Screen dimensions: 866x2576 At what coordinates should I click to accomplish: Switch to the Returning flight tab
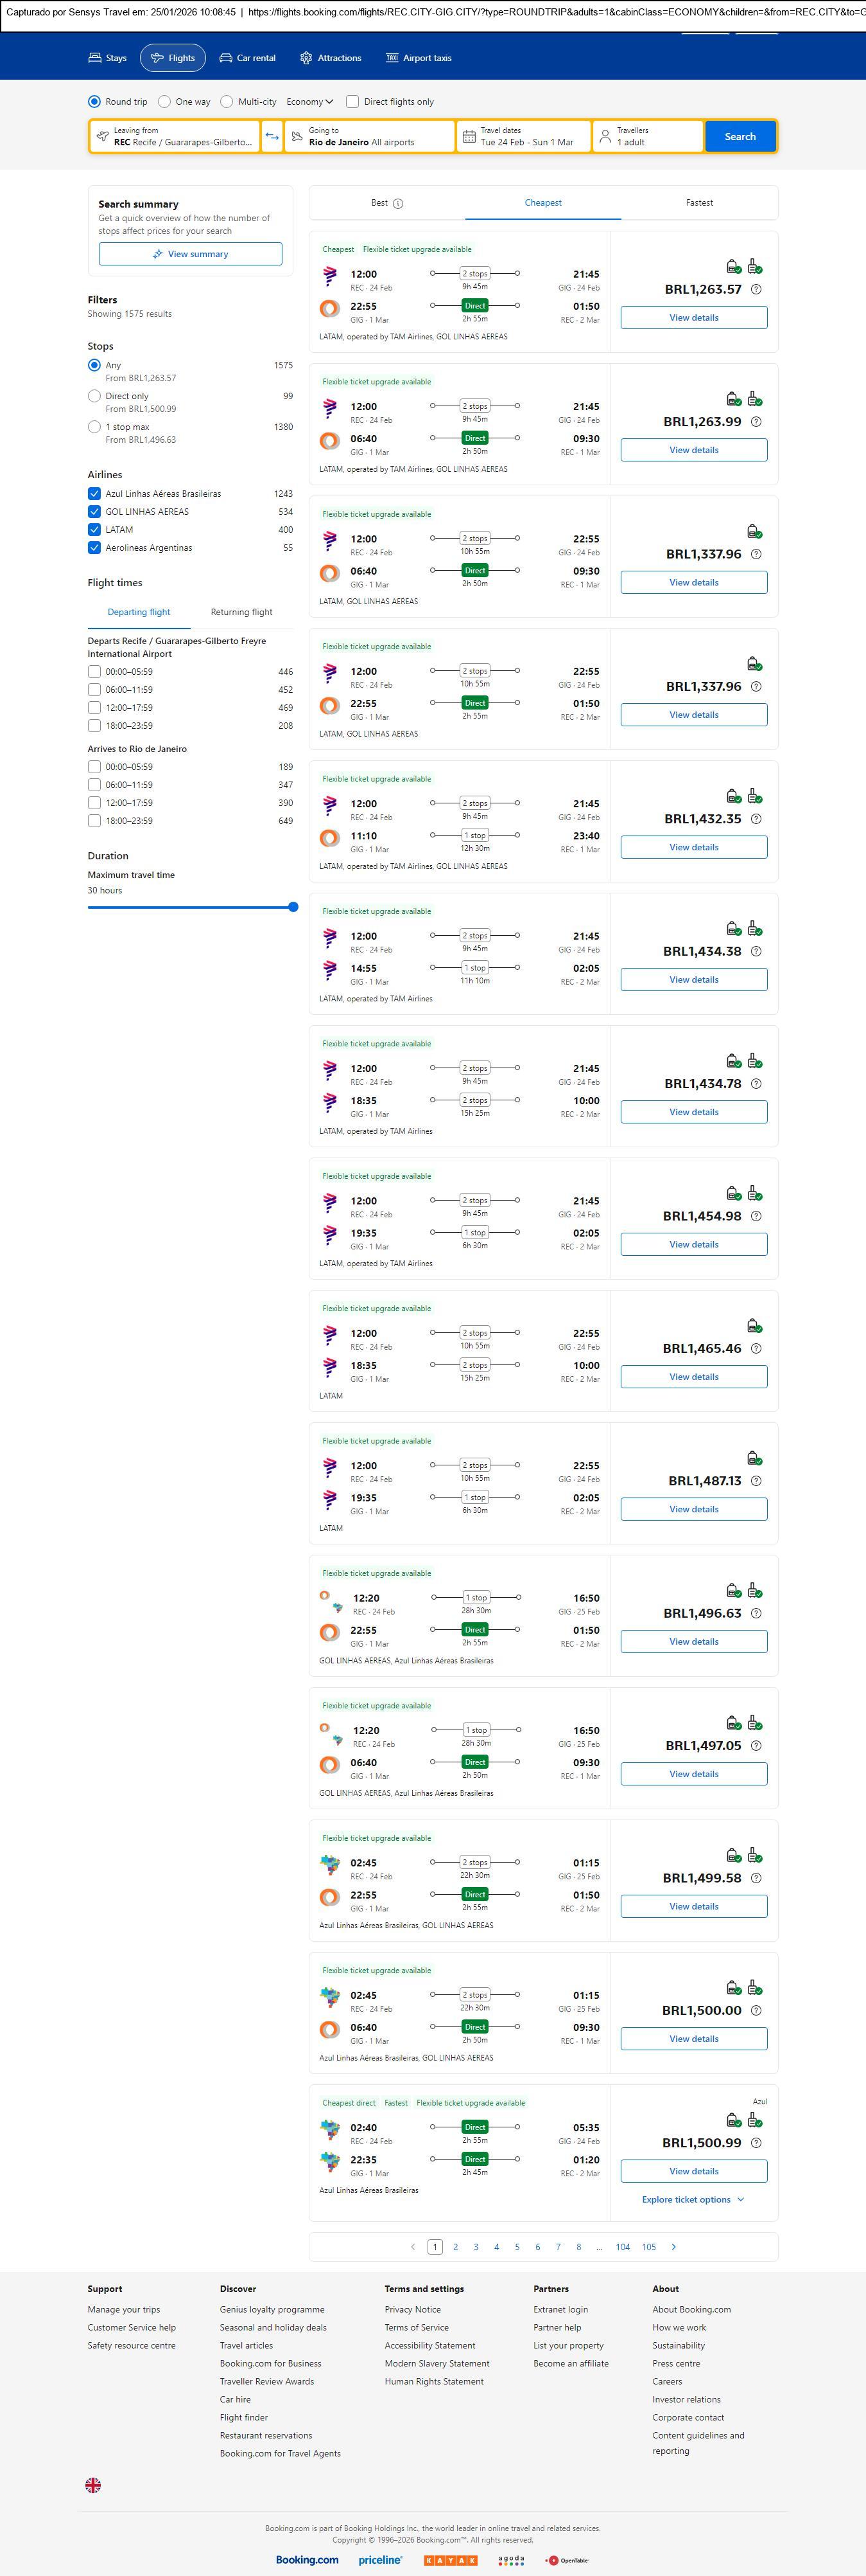[x=241, y=612]
